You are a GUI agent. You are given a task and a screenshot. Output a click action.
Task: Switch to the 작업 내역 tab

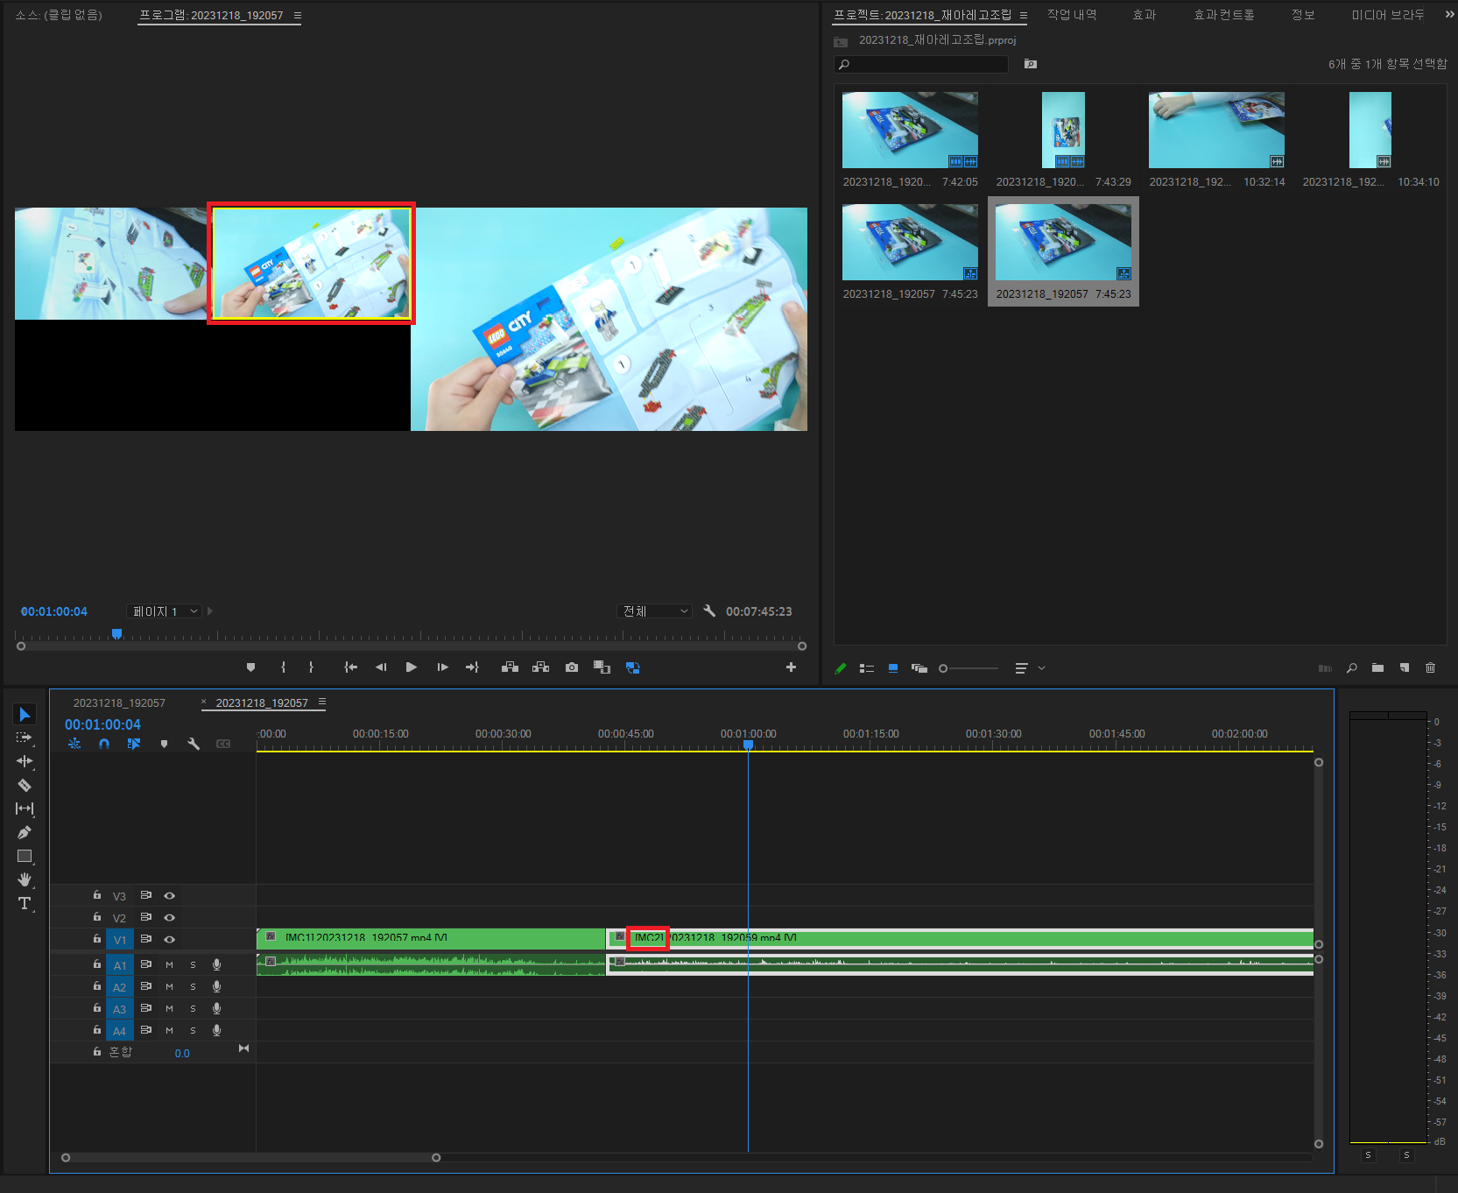click(x=1072, y=15)
